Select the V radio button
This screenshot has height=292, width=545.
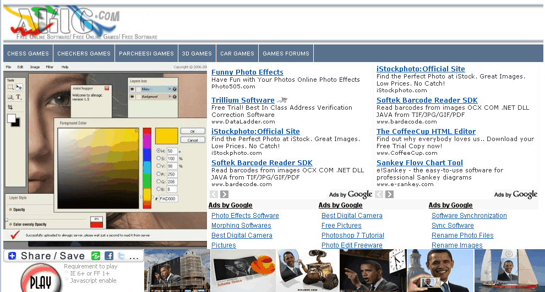pyautogui.click(x=159, y=166)
